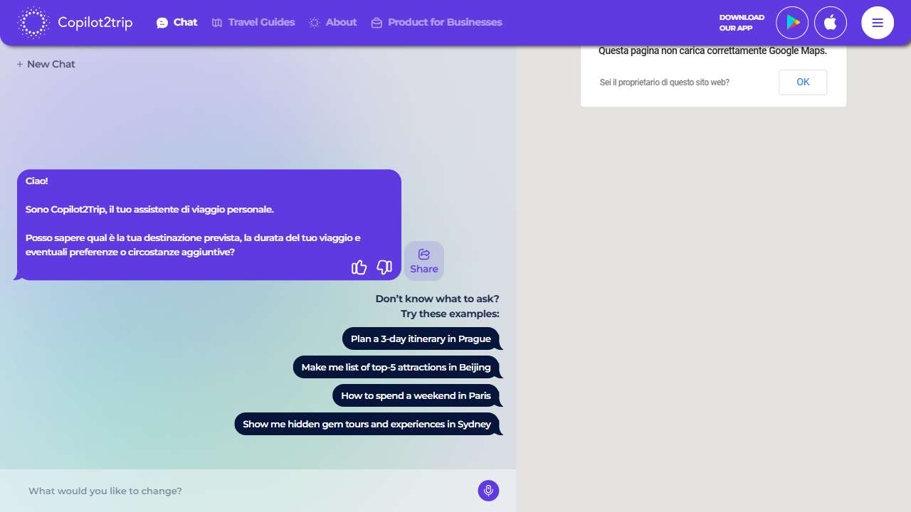Open Product for Businesses page

point(437,23)
